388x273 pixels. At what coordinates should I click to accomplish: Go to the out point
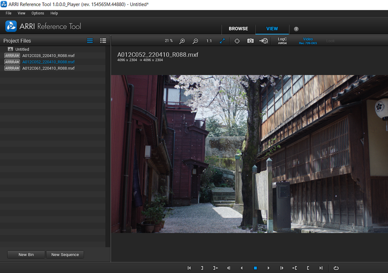(216, 268)
